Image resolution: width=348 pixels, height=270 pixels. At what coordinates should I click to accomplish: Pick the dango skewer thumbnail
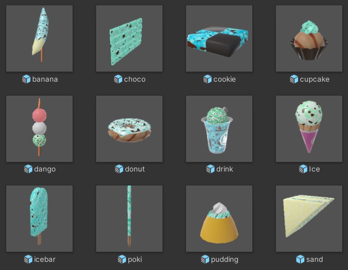click(x=39, y=129)
